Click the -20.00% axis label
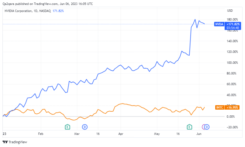Screen dimensions: 245x147 [232, 127]
